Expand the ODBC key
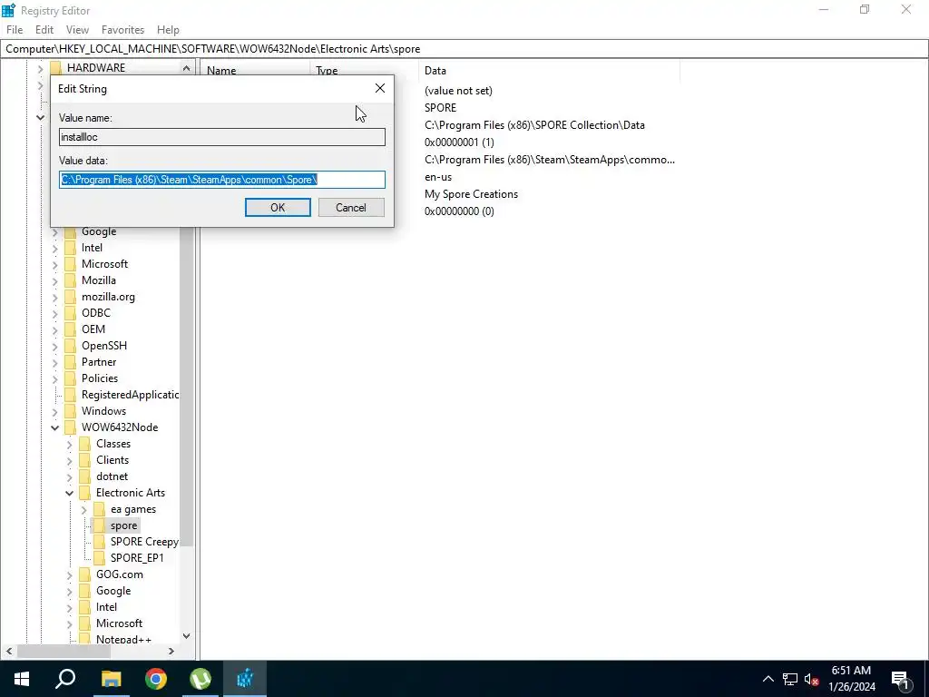Viewport: 929px width, 697px height. pyautogui.click(x=55, y=313)
